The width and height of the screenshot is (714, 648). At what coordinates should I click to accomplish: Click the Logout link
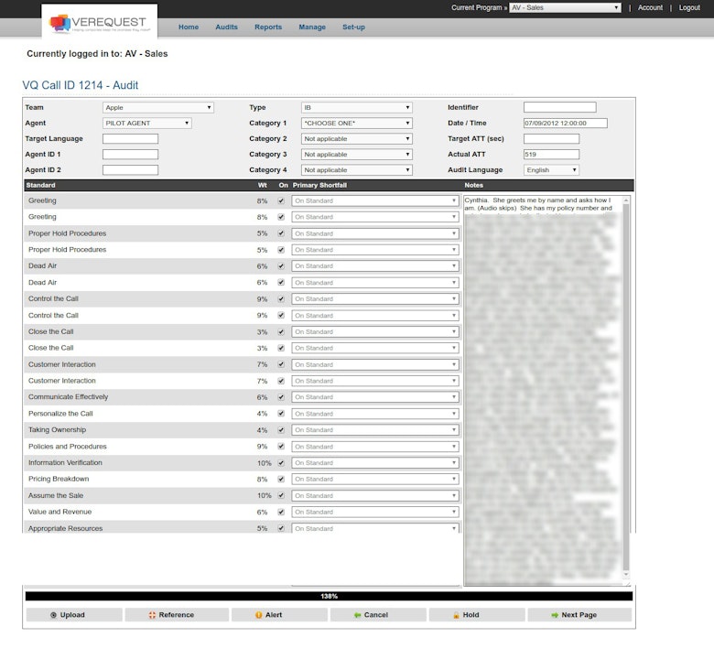(x=689, y=7)
